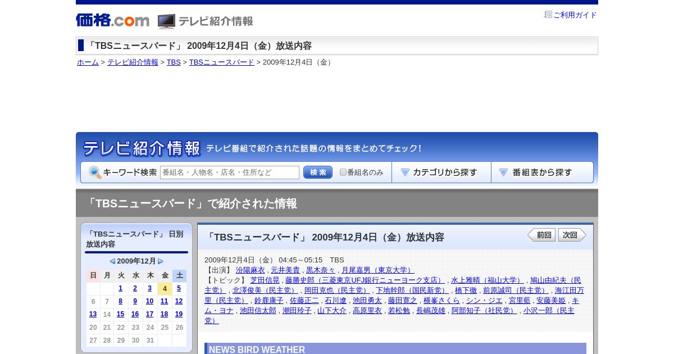Image resolution: width=674 pixels, height=354 pixels.
Task: Open topic link 横峯さくら
Action: (441, 301)
